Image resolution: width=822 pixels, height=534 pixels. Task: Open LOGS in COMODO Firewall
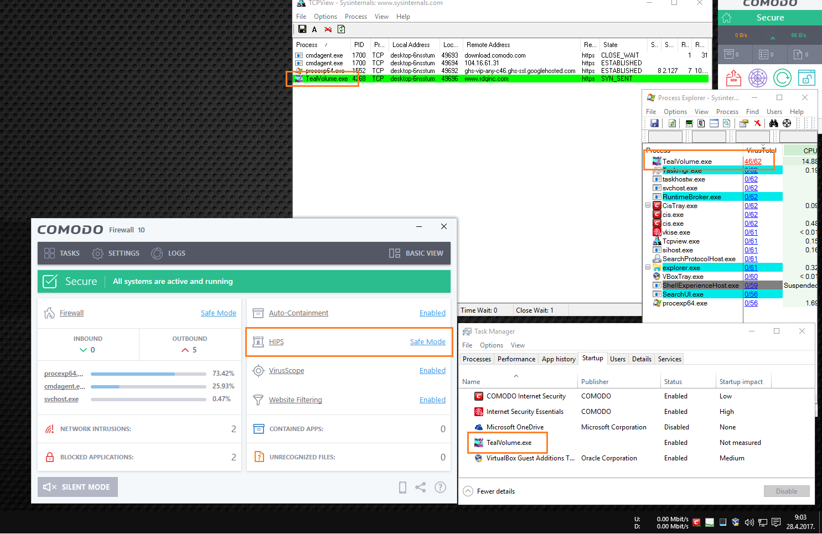(x=168, y=253)
